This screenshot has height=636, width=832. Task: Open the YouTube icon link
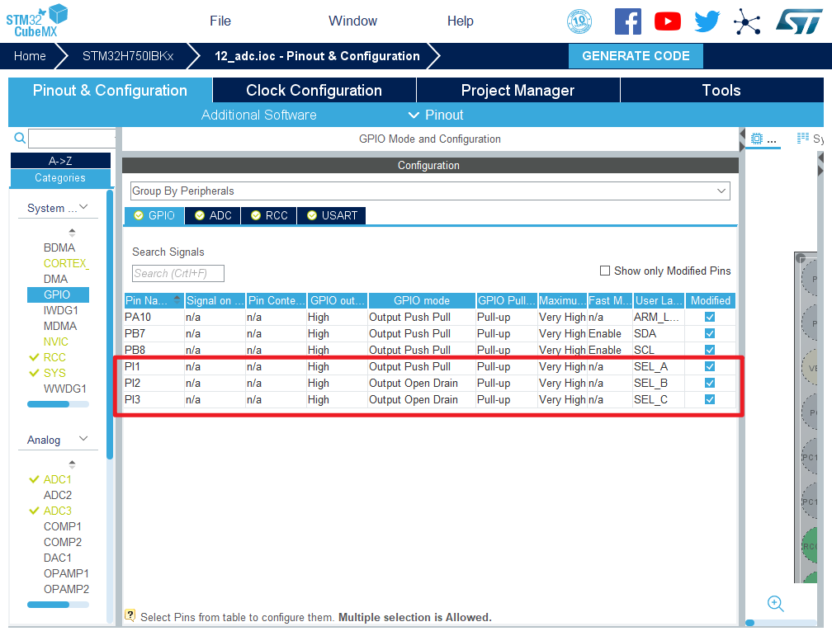tap(667, 21)
